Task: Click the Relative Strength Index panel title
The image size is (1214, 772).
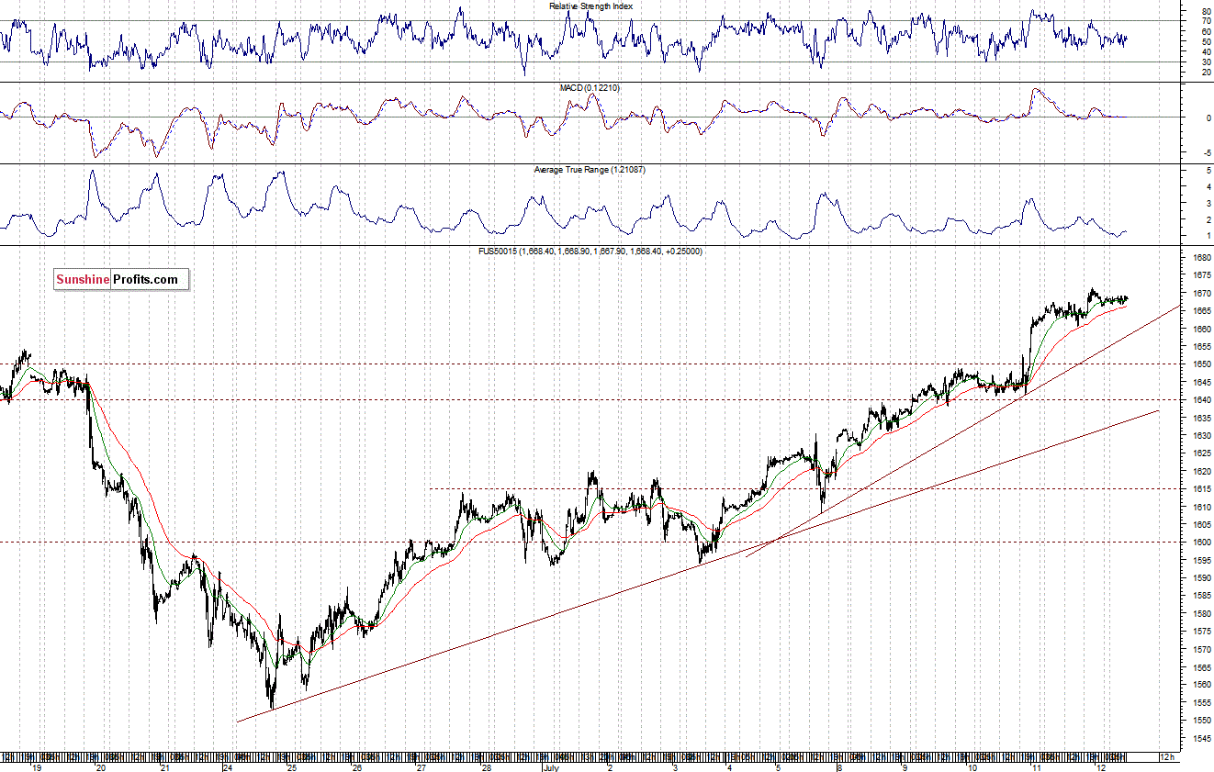Action: [x=590, y=6]
